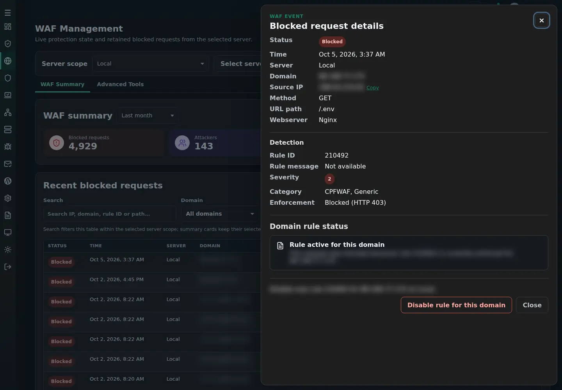Viewport: 562px width, 390px height.
Task: Click the URL path value /.env
Action: coord(327,109)
